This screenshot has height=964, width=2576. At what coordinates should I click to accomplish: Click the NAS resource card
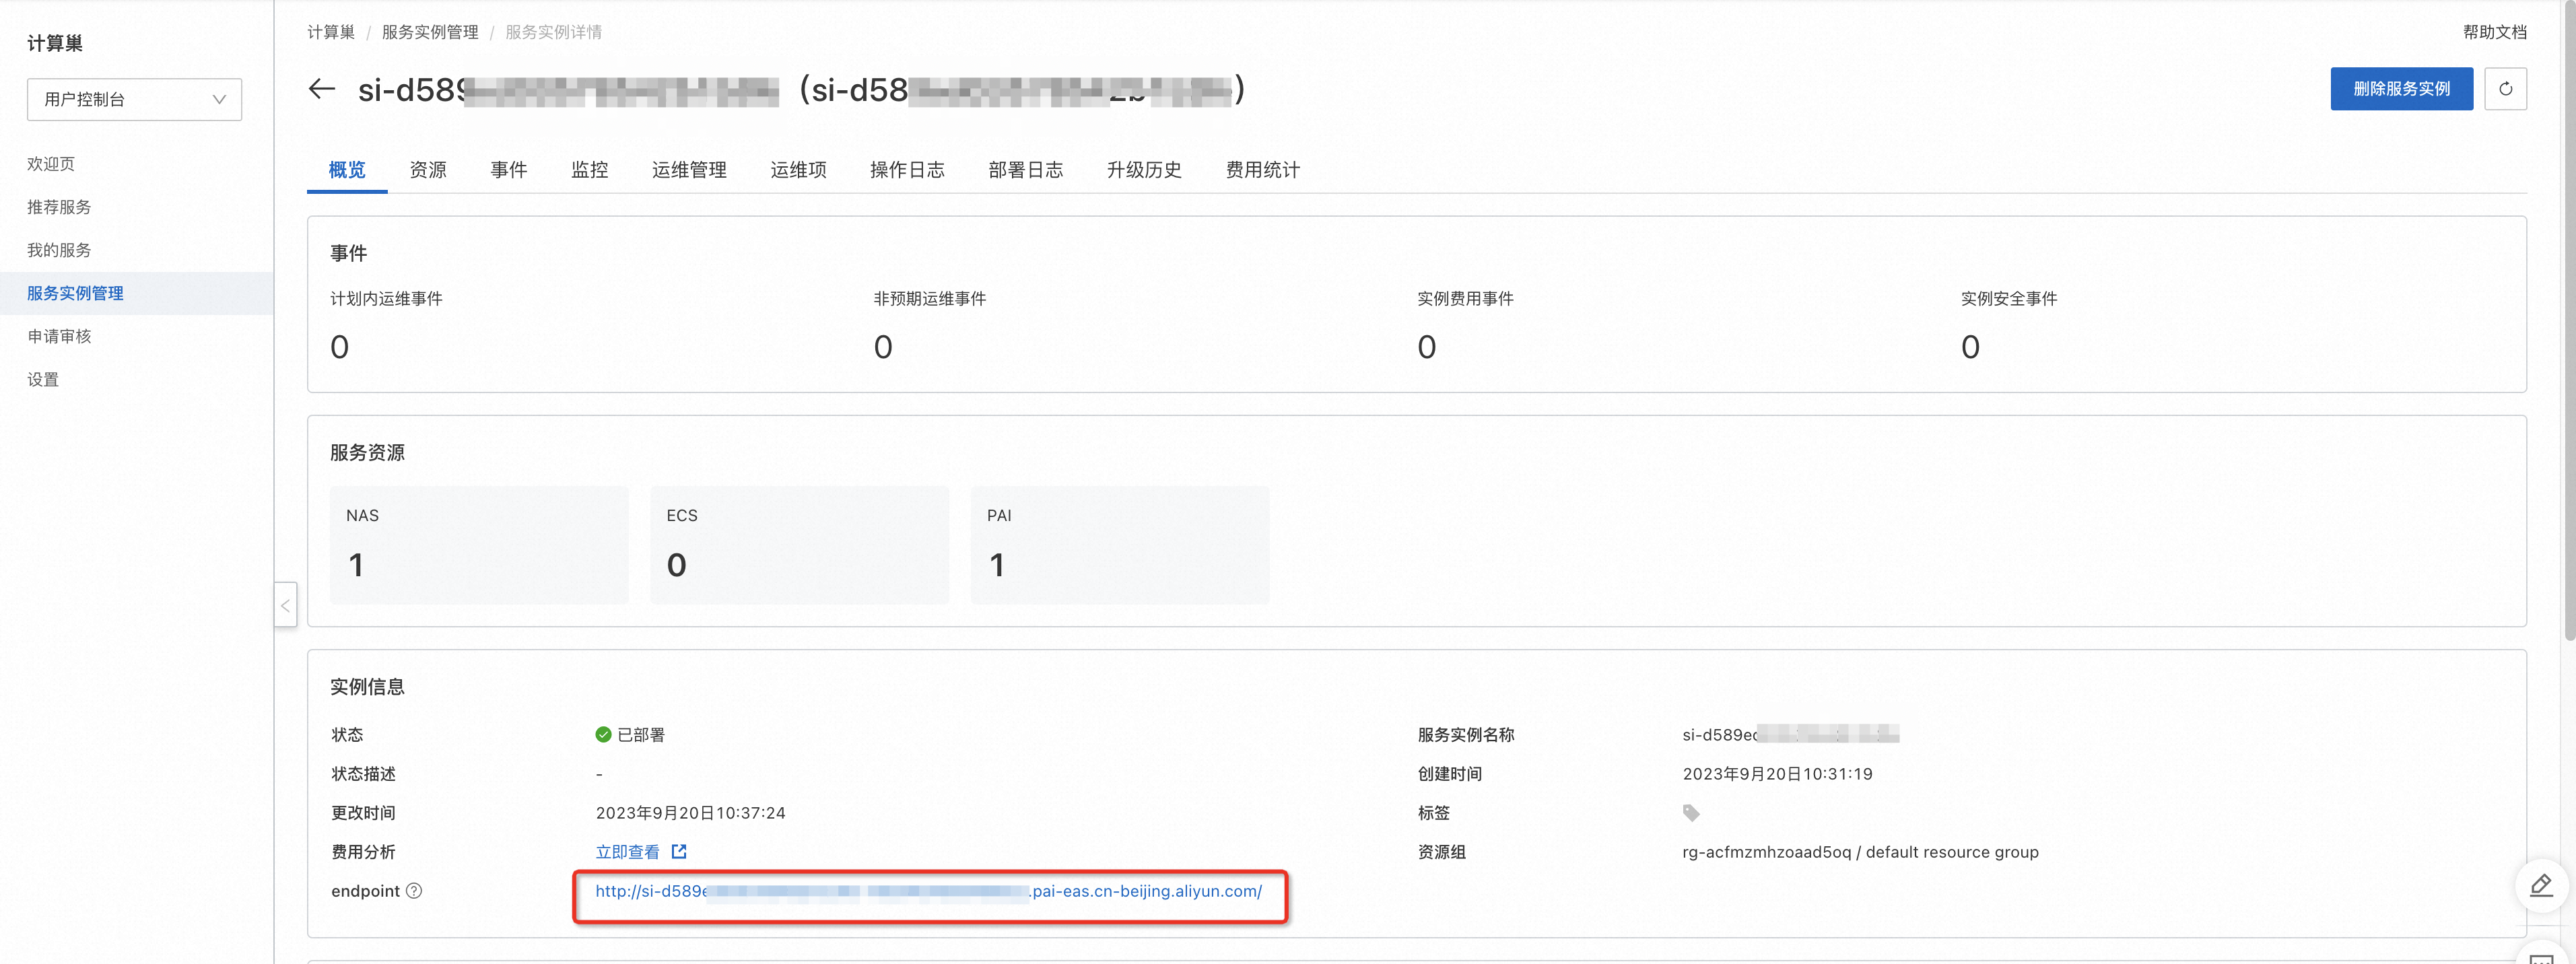pyautogui.click(x=479, y=545)
